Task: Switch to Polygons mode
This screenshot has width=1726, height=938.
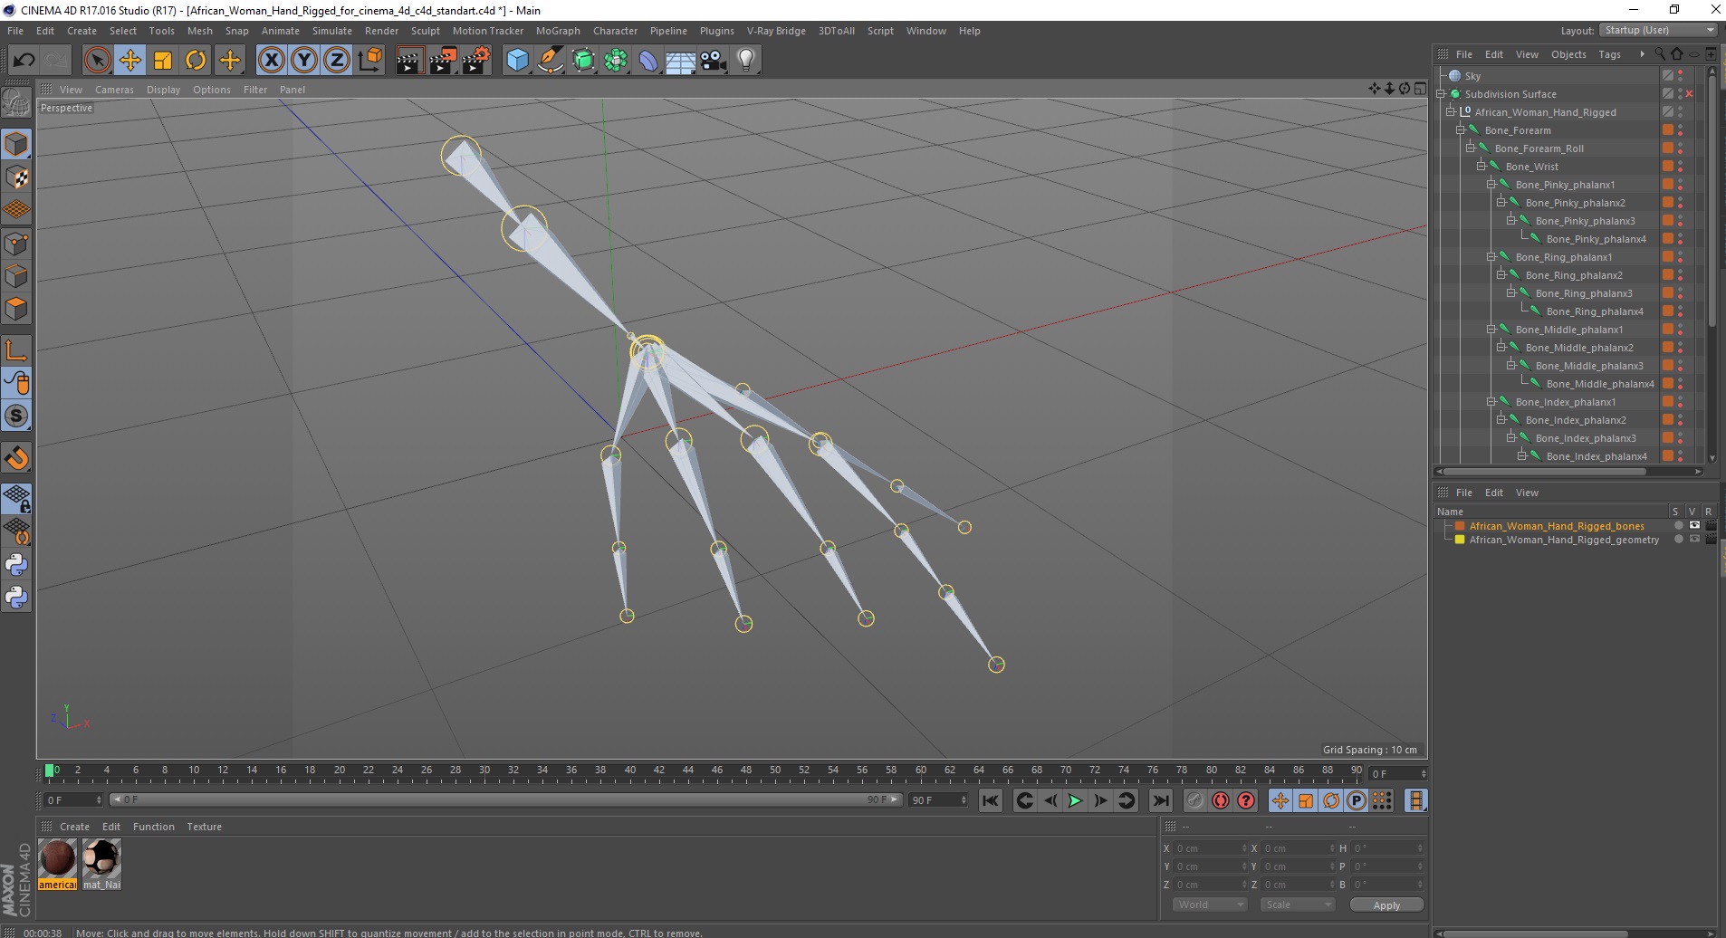Action: tap(16, 309)
